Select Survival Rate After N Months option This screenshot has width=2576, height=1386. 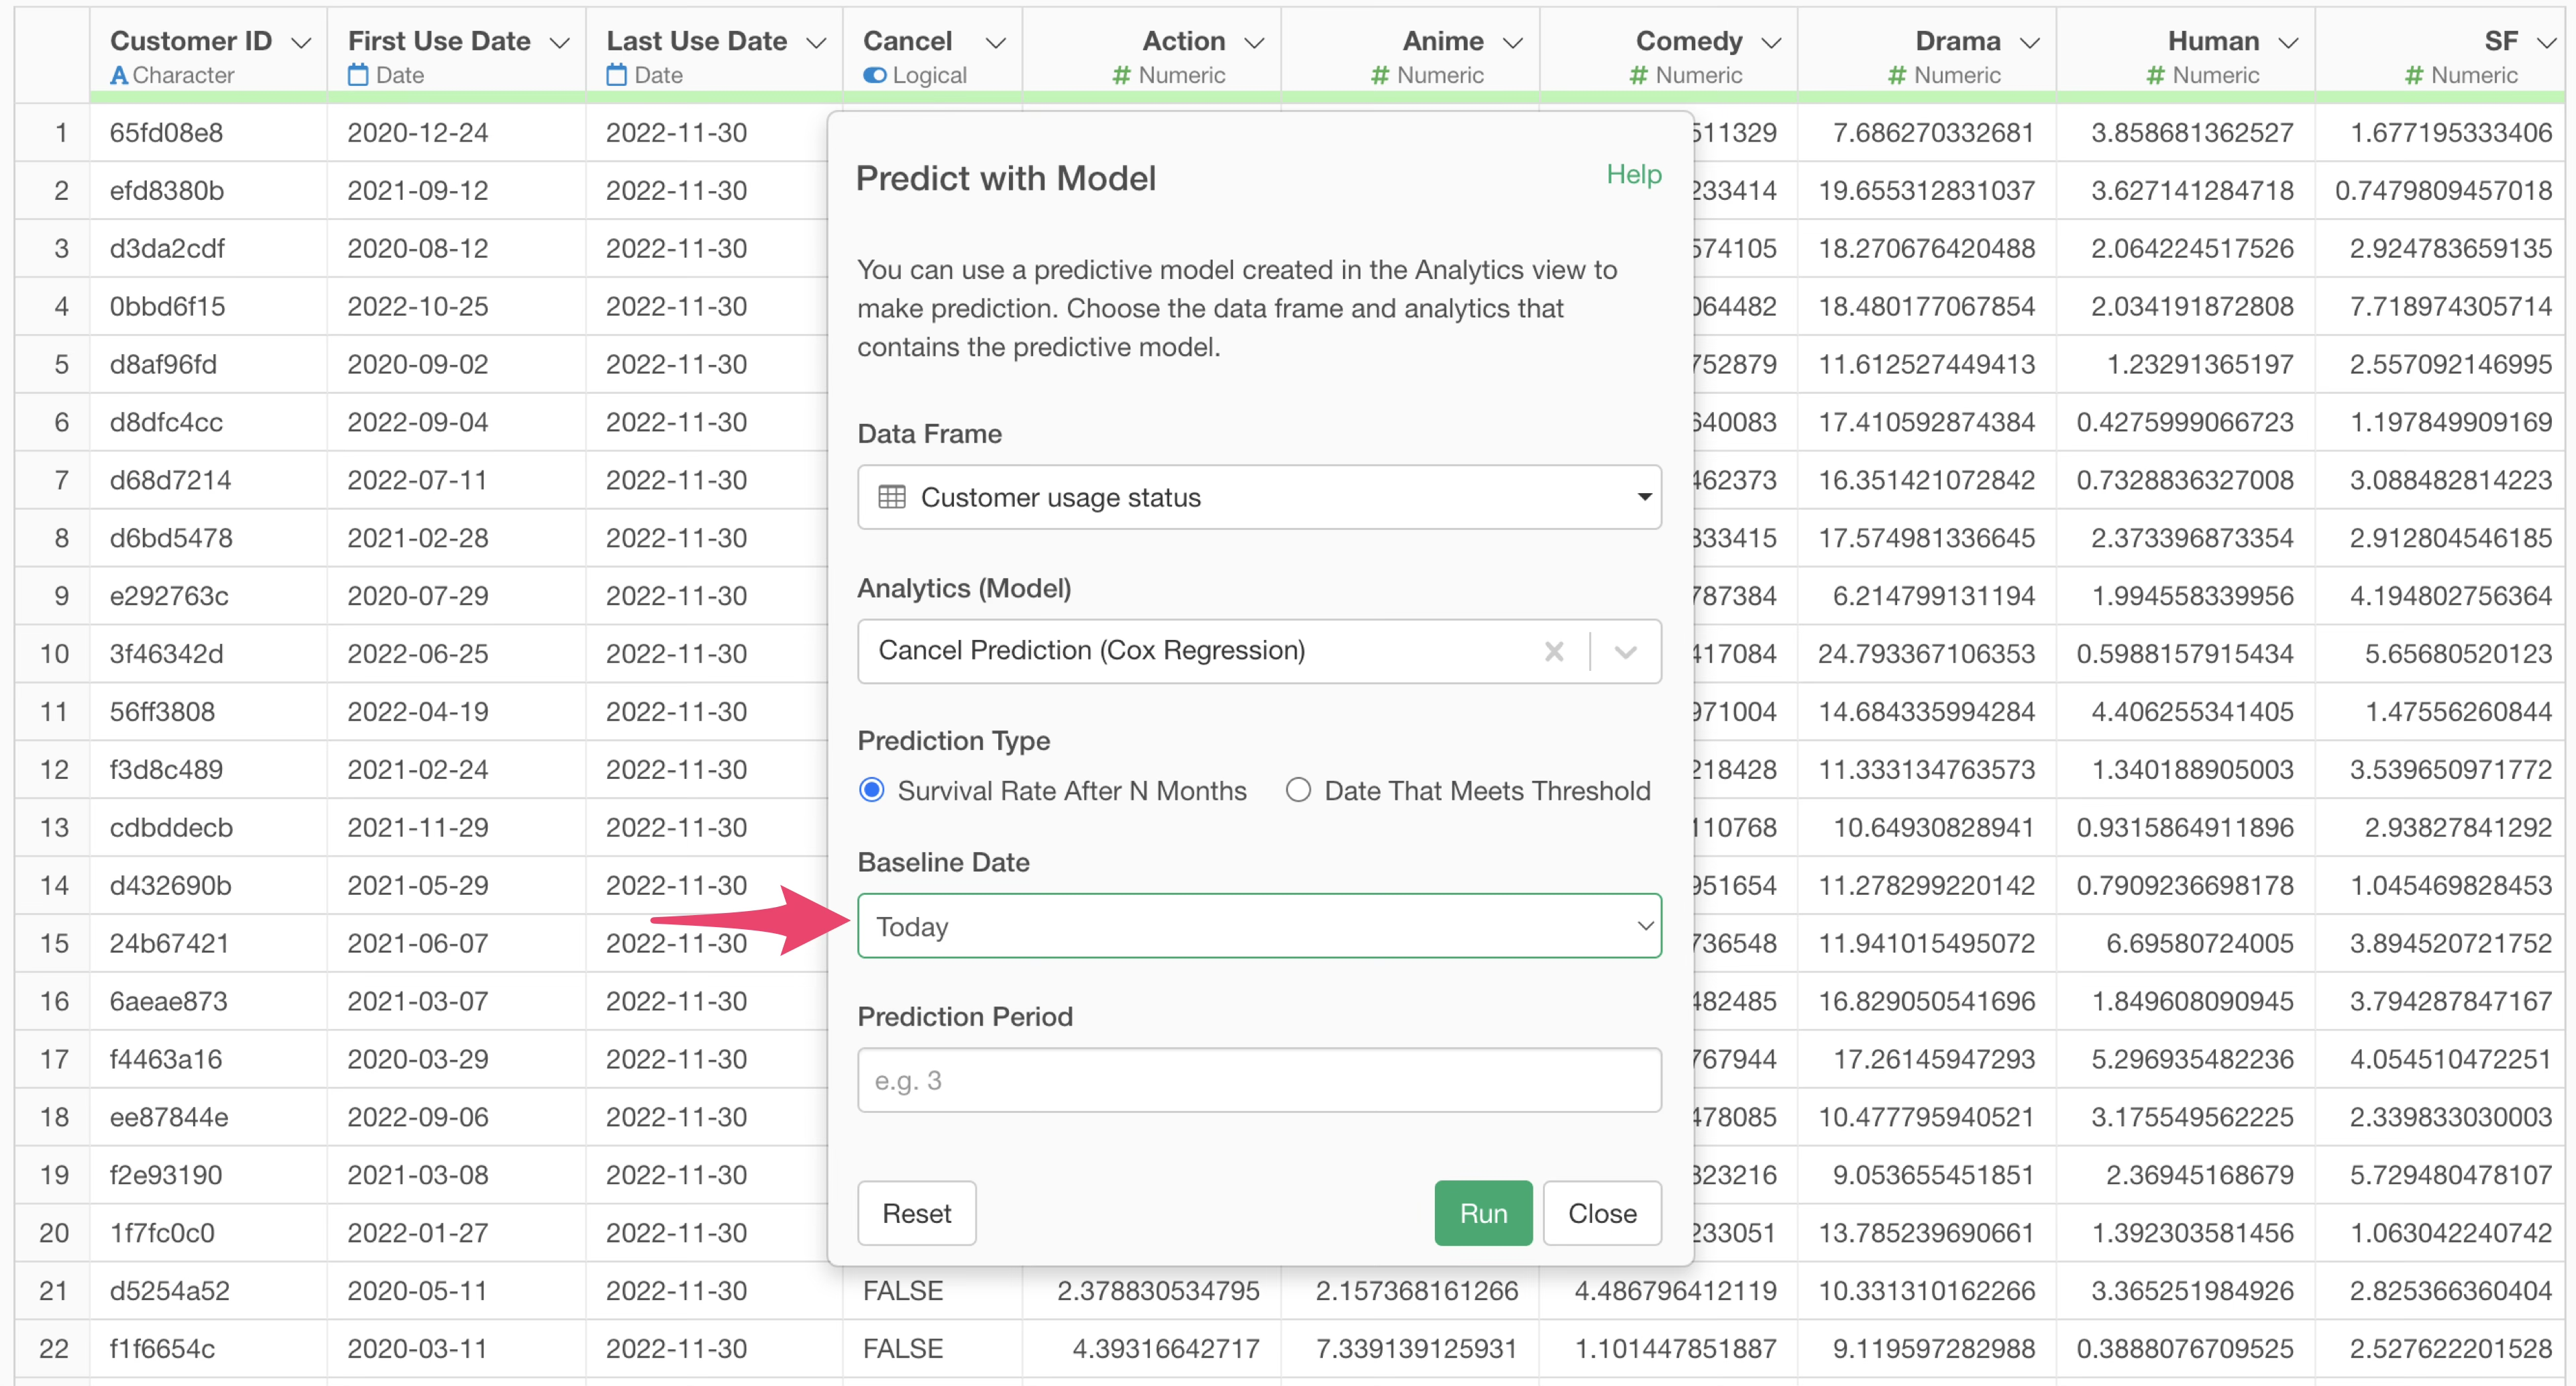(872, 790)
